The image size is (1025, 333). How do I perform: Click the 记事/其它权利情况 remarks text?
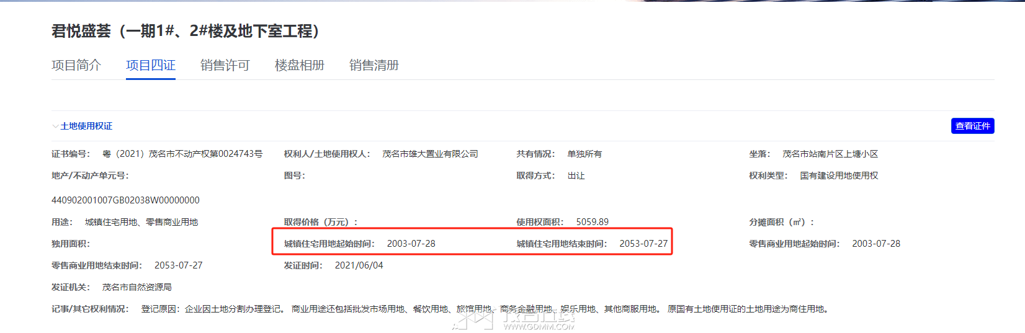coord(486,309)
